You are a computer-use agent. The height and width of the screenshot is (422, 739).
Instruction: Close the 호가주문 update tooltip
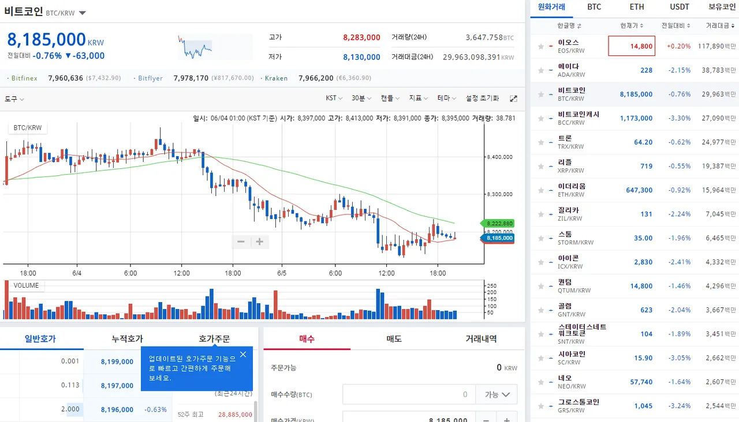coord(243,355)
